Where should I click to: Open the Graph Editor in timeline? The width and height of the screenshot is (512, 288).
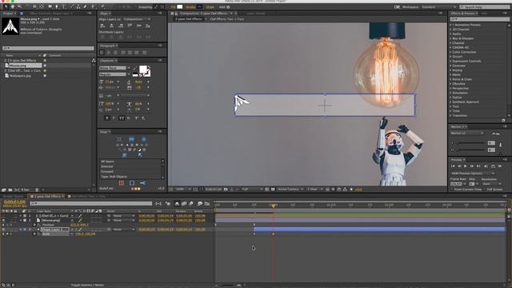click(207, 204)
